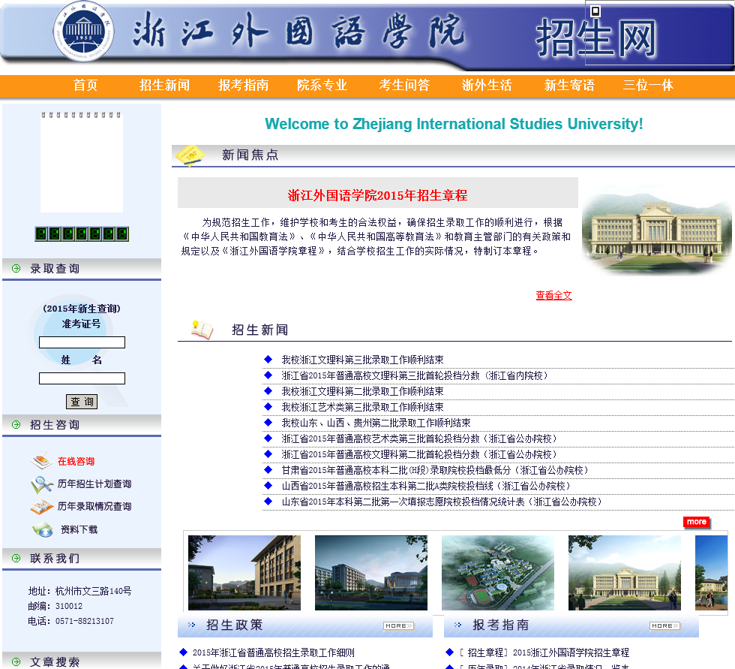The height and width of the screenshot is (669, 735).
Task: Click the green arrow icon beside 招生咨询
Action: 16,424
